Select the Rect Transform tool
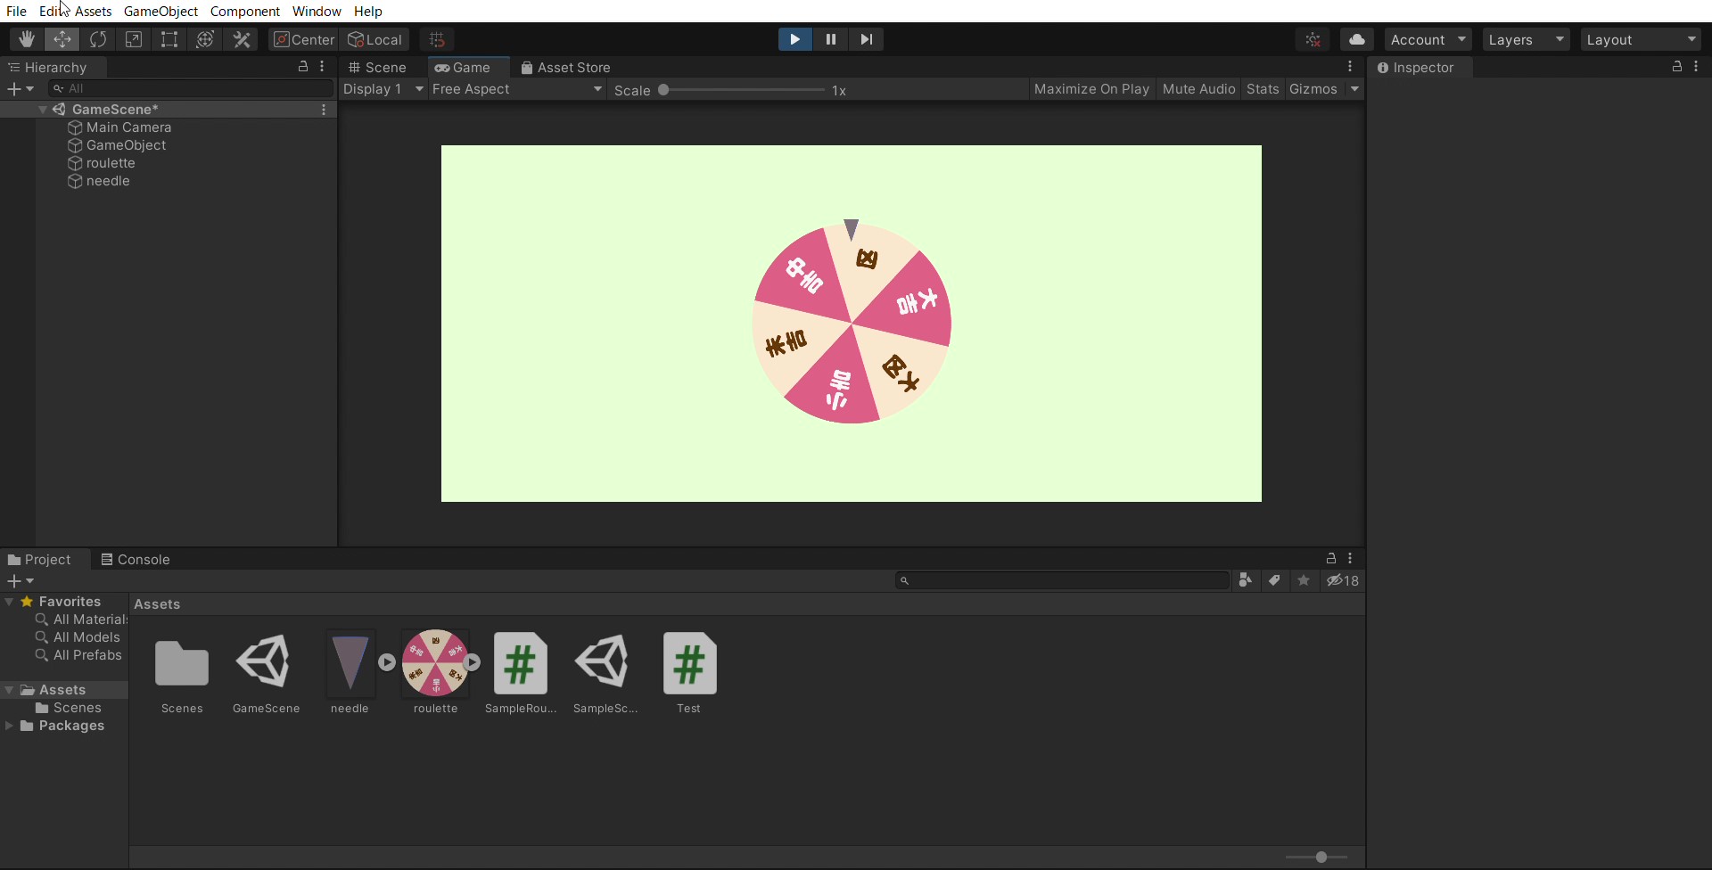This screenshot has height=870, width=1712. [169, 39]
